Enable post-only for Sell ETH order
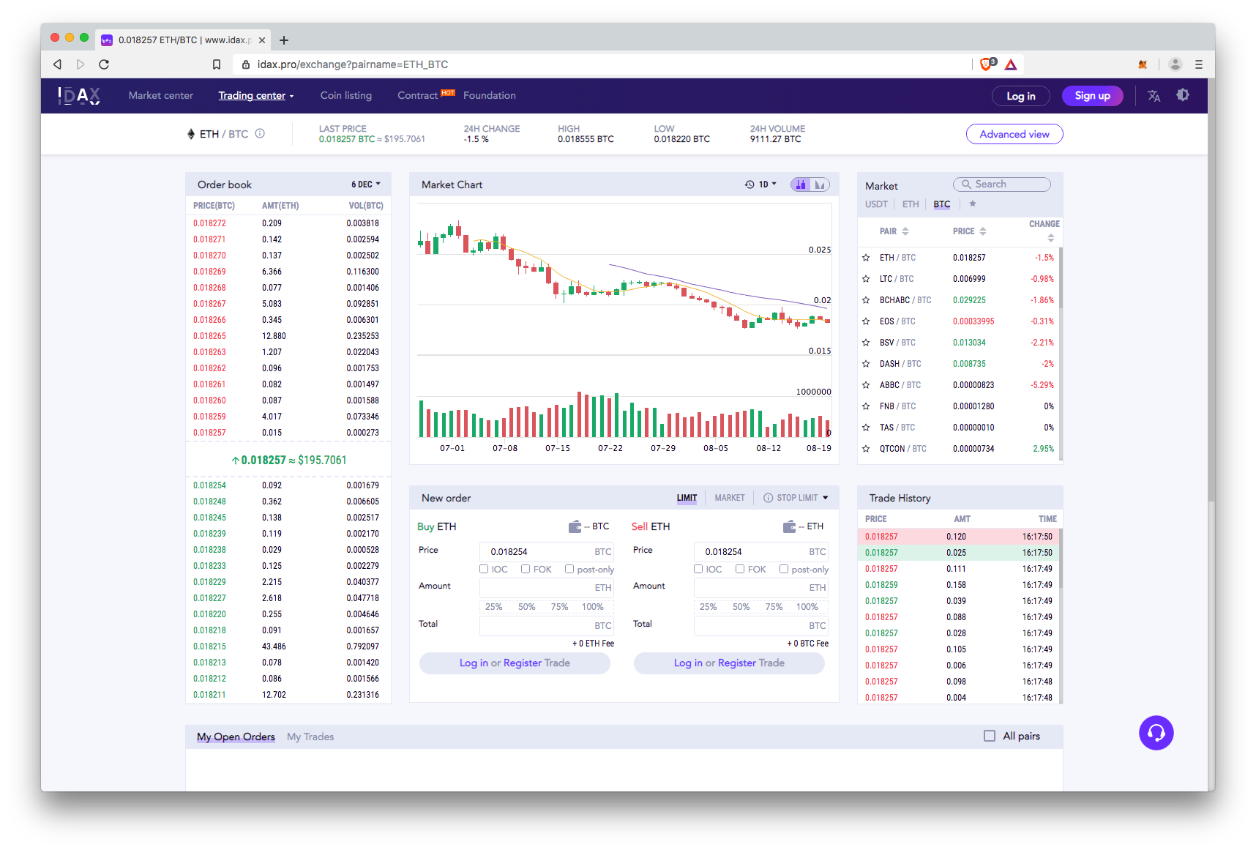The width and height of the screenshot is (1256, 850). (784, 569)
